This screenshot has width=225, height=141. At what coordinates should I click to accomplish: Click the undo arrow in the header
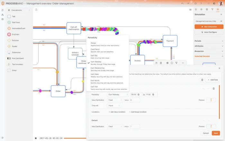pyautogui.click(x=183, y=4)
